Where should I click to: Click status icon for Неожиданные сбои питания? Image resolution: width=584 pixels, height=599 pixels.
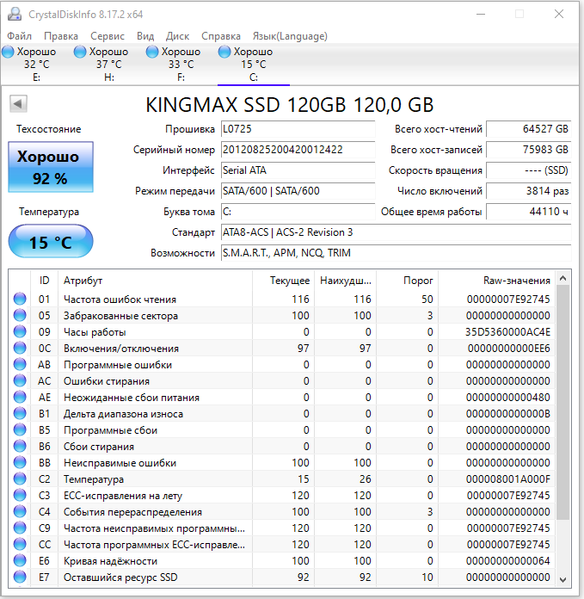[20, 397]
